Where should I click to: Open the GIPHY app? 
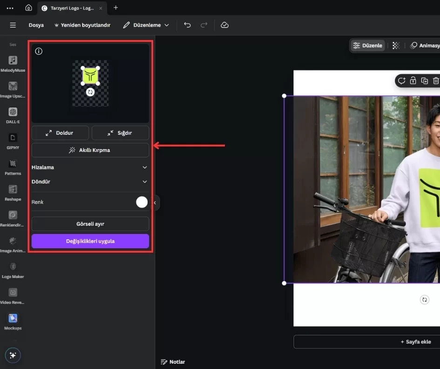tap(13, 141)
